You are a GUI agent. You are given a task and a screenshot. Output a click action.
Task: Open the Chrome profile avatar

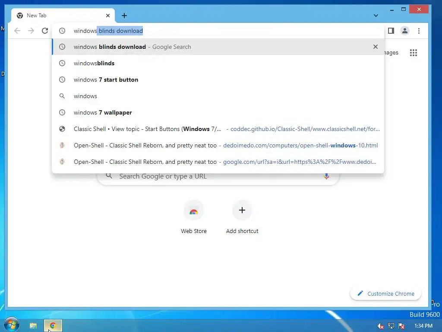405,31
